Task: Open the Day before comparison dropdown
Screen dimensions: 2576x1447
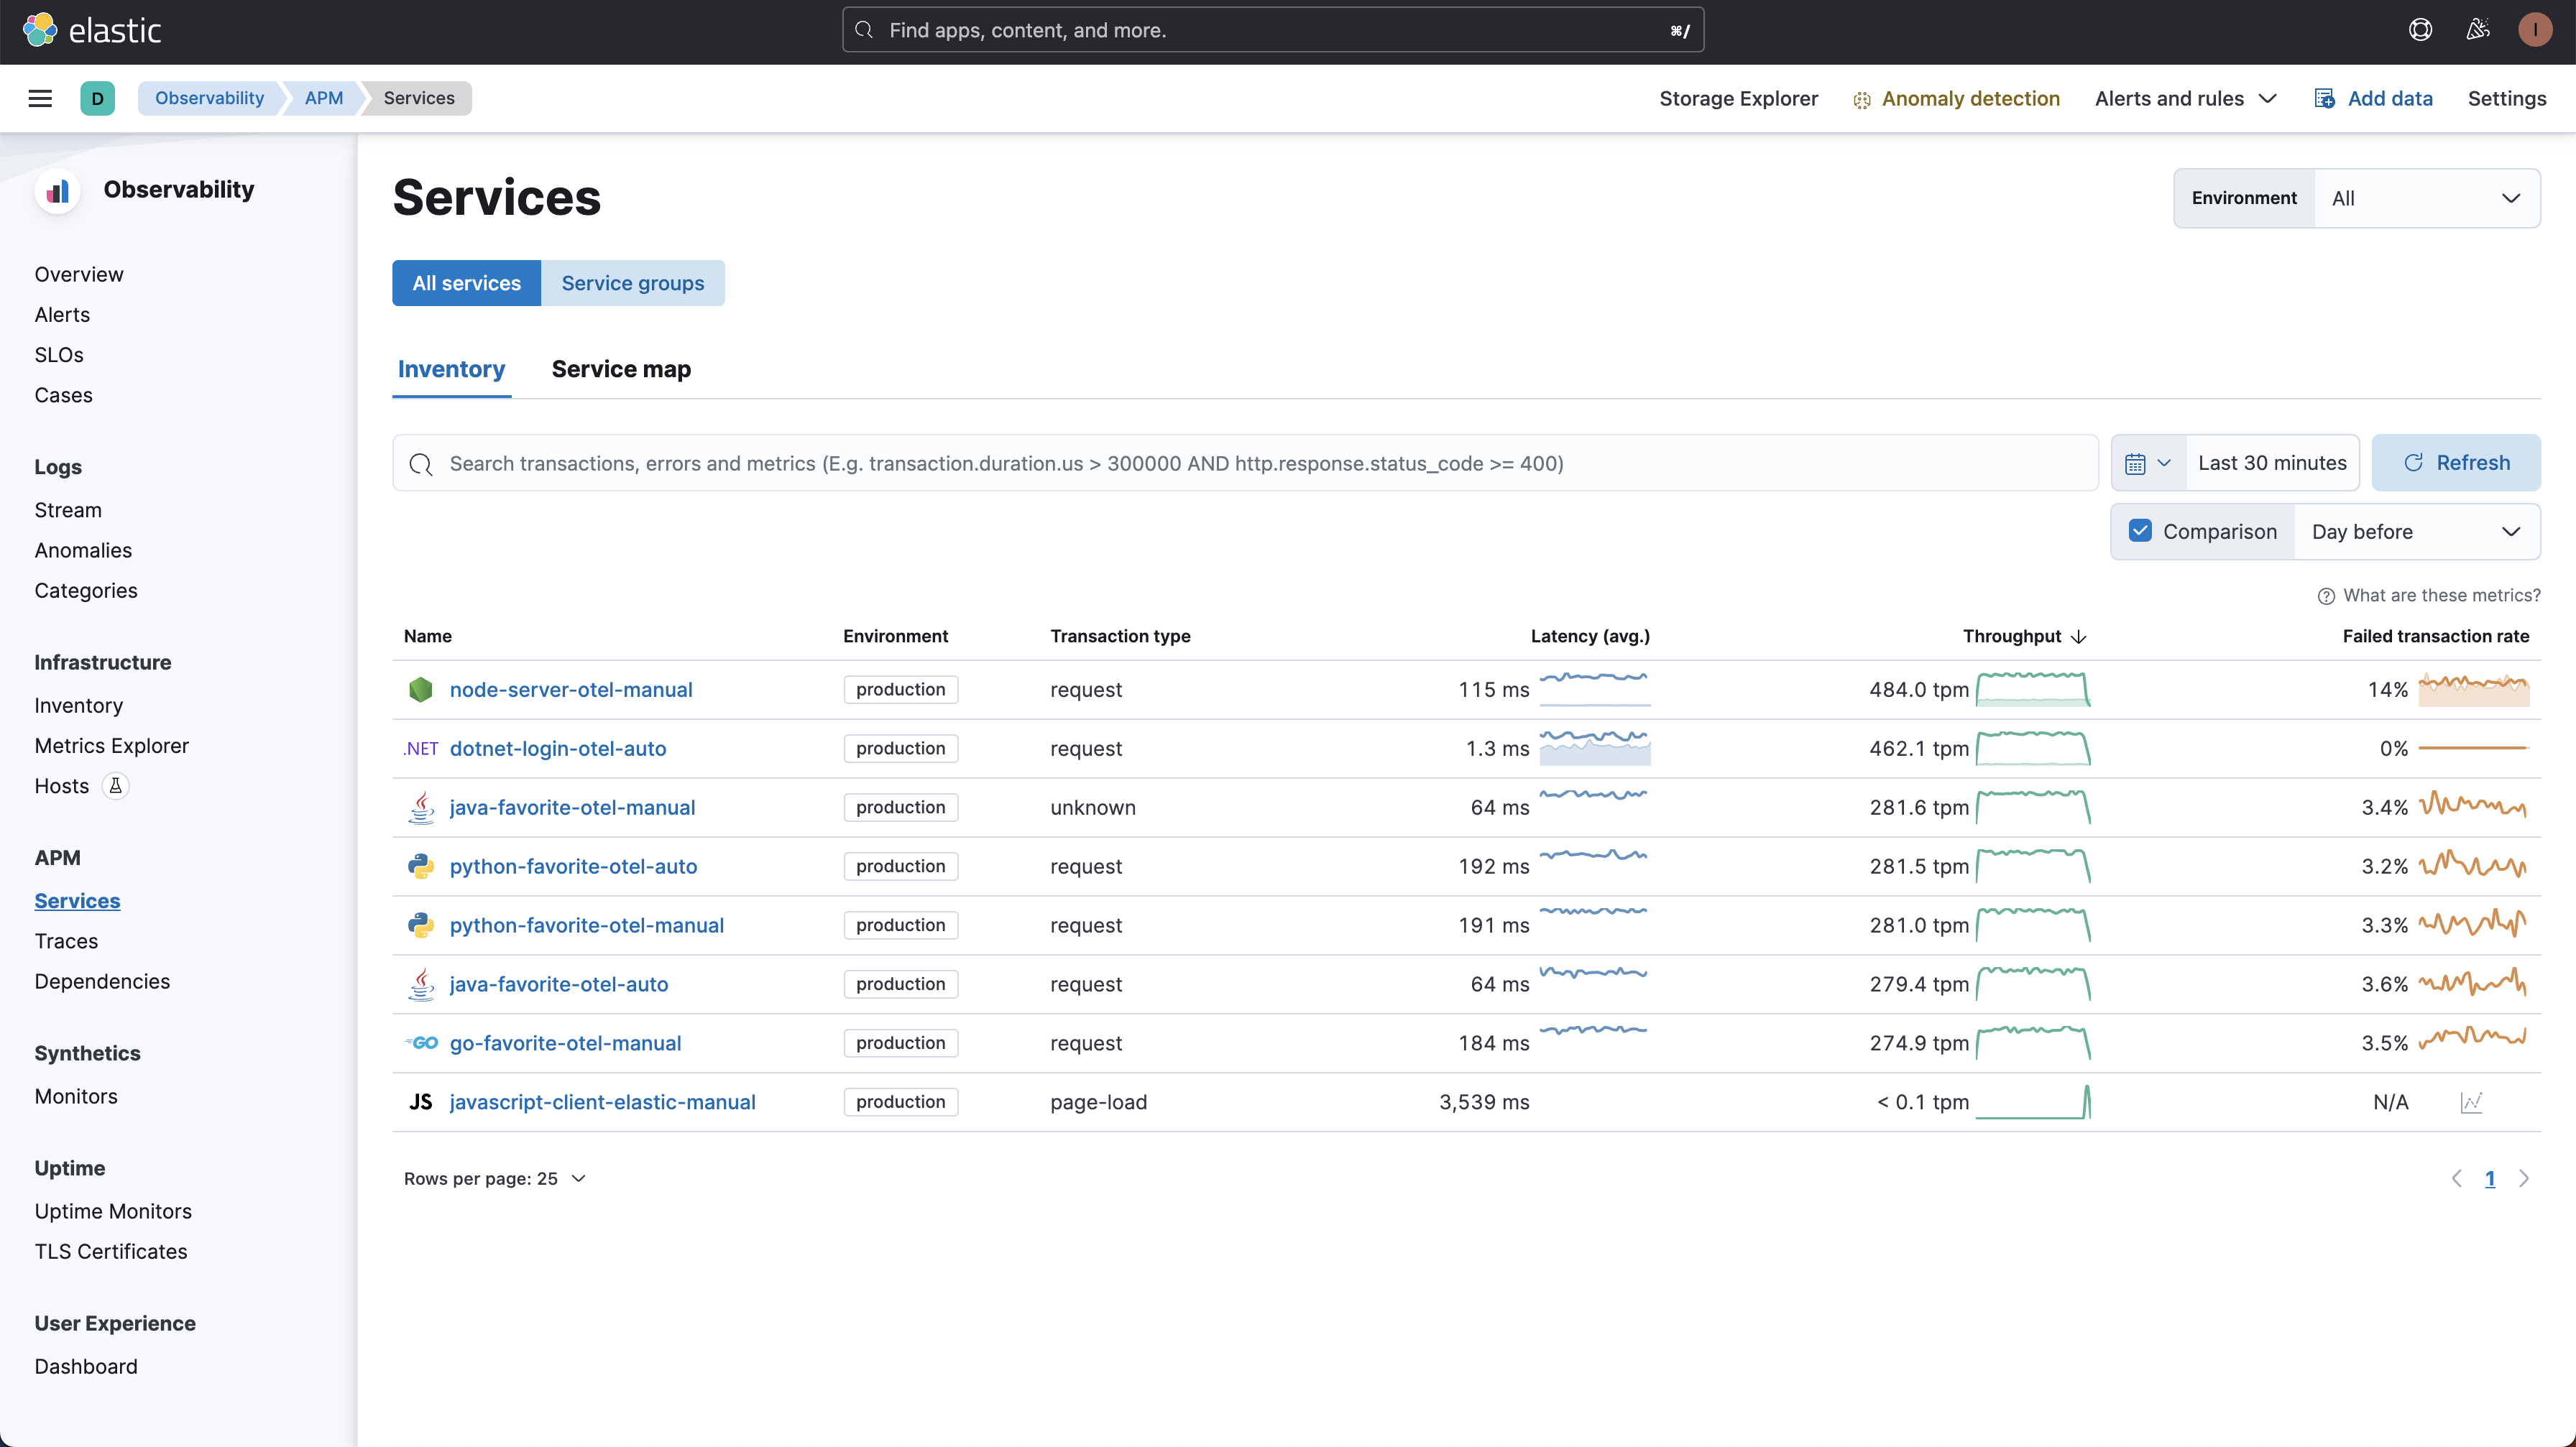Action: coord(2415,532)
